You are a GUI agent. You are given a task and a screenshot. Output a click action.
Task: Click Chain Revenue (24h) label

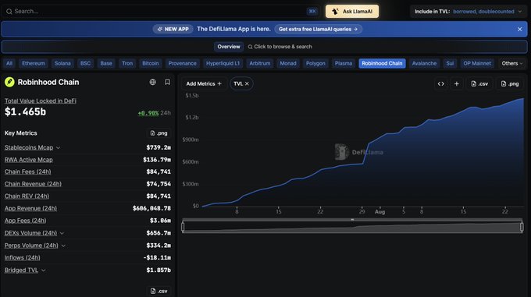click(33, 184)
